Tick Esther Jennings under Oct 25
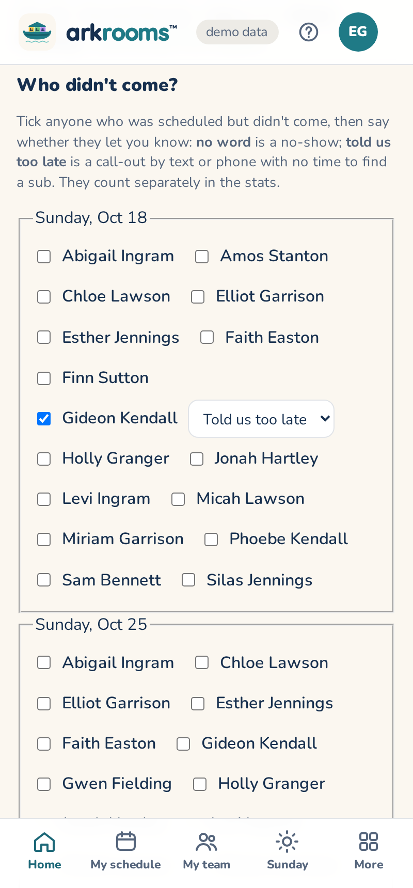Screen dimensions: 413x888 [198, 704]
